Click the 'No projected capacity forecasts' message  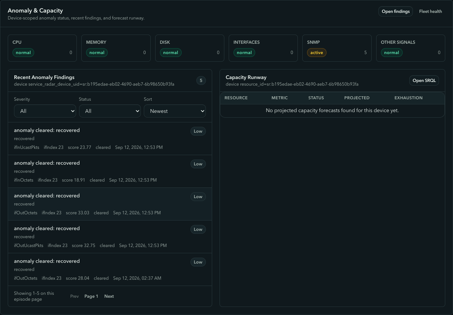click(332, 110)
